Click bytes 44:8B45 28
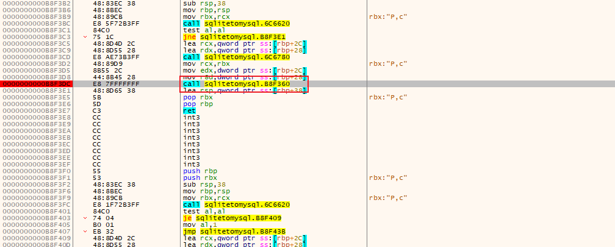The height and width of the screenshot is (247, 615). (115, 77)
